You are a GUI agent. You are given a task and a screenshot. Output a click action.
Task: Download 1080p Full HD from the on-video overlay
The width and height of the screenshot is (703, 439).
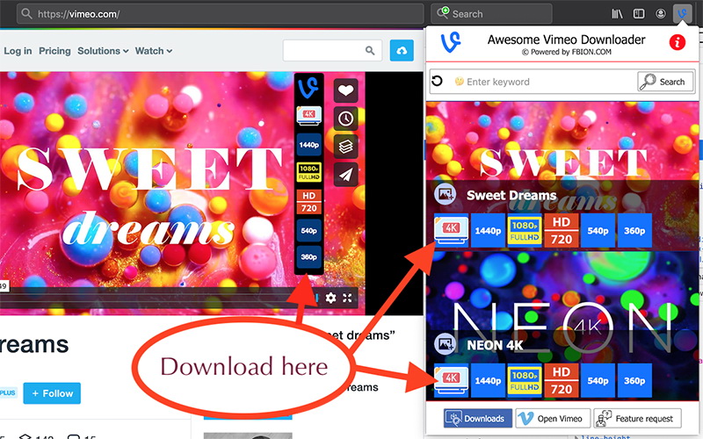[x=308, y=172]
